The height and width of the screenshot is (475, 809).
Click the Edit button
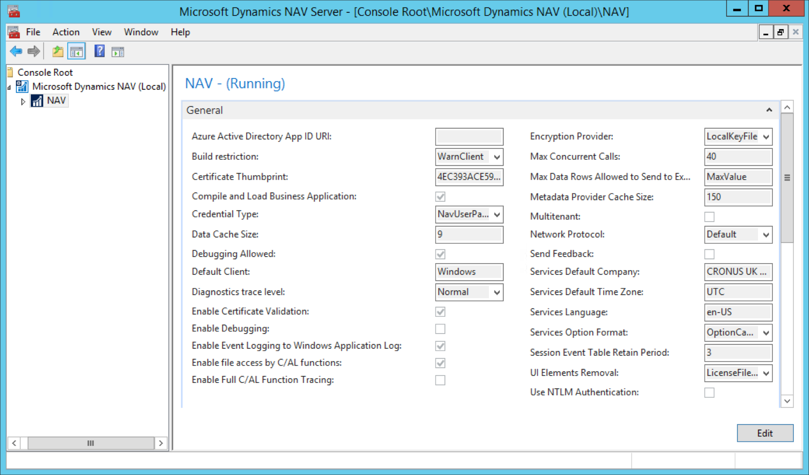[765, 433]
